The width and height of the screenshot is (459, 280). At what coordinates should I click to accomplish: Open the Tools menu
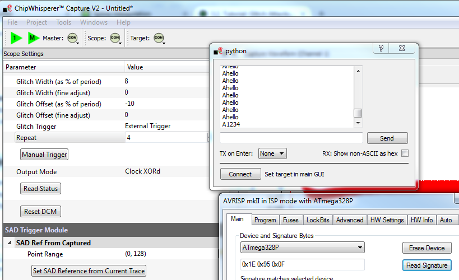point(63,22)
